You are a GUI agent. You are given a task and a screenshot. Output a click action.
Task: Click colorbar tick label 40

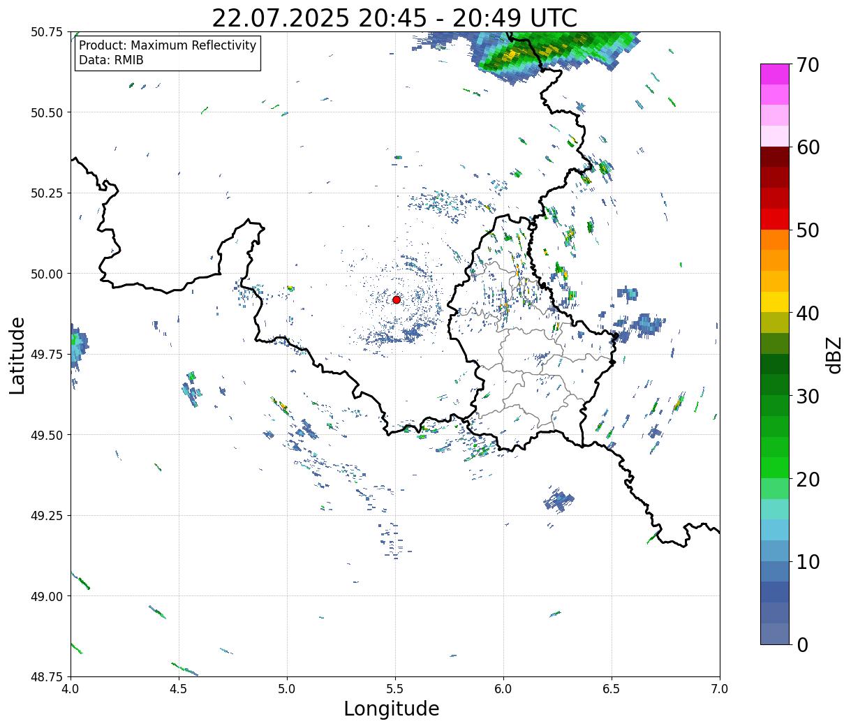807,313
